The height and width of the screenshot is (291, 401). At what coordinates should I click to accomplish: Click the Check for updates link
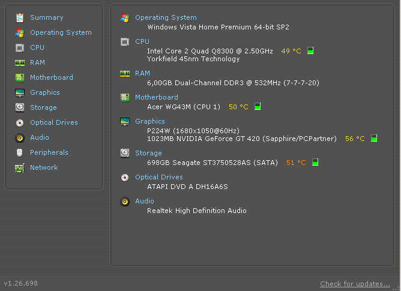point(355,284)
